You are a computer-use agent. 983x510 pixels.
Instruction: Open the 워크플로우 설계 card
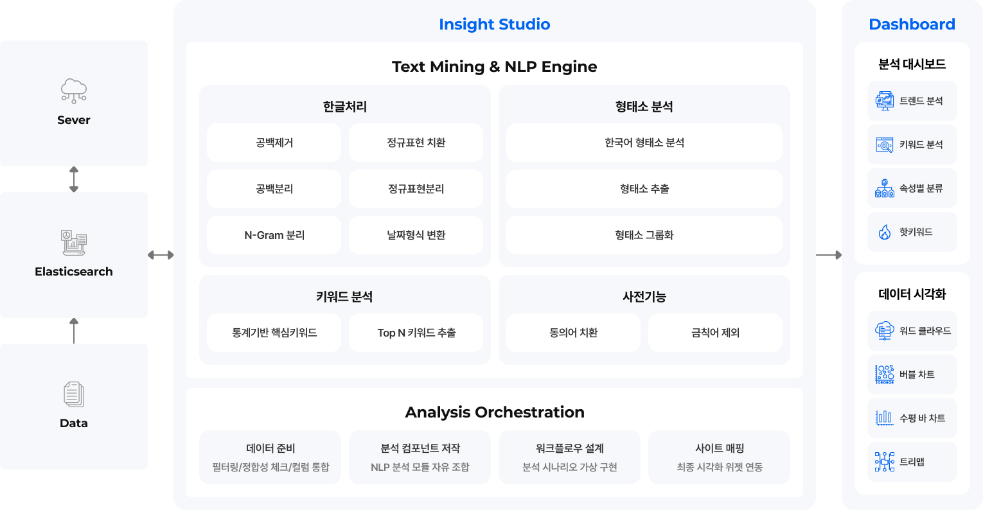click(x=569, y=457)
